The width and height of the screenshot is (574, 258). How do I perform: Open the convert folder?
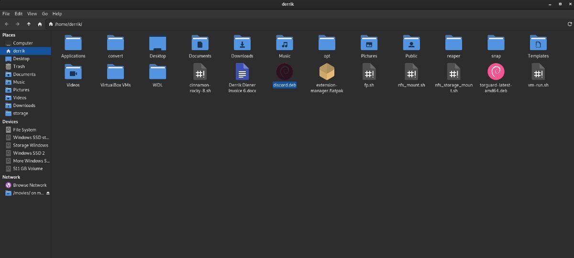[x=115, y=43]
